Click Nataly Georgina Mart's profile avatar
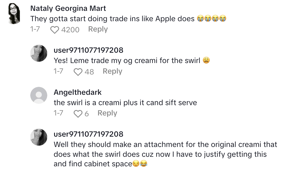The image size is (283, 170). pyautogui.click(x=14, y=13)
